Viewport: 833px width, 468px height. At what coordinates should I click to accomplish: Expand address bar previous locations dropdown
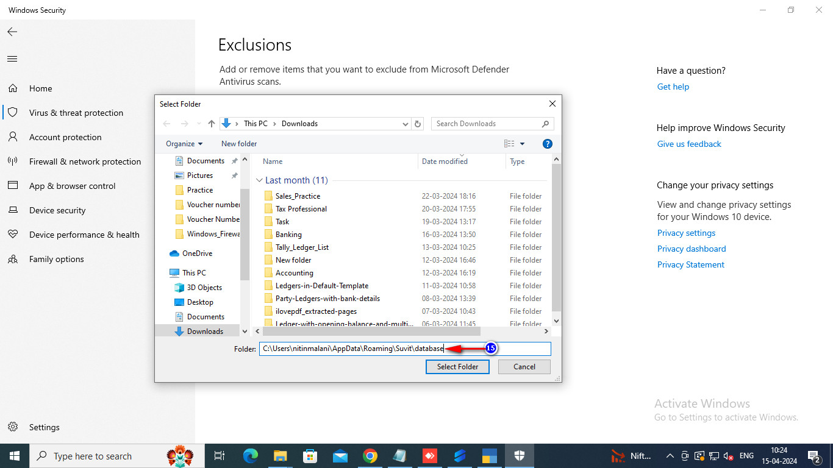[x=406, y=124]
